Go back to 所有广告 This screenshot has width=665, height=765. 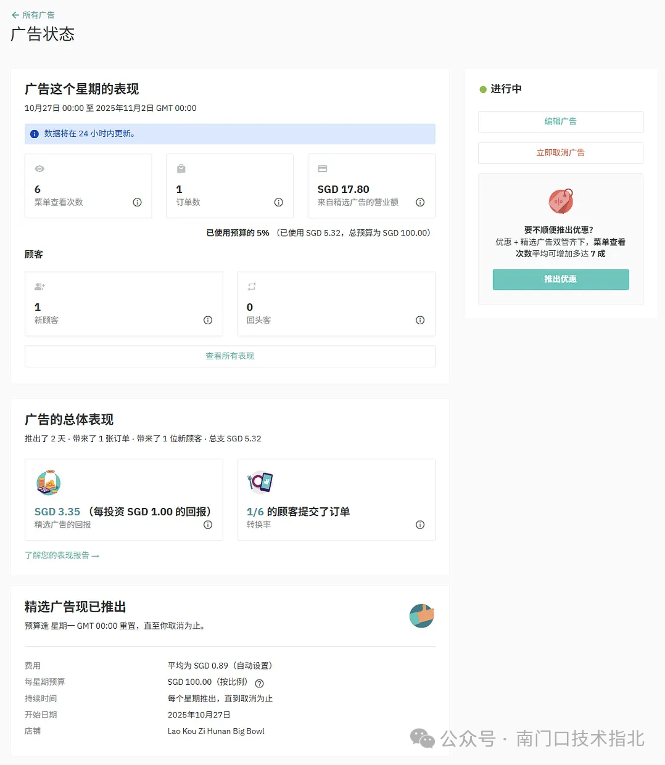click(33, 15)
